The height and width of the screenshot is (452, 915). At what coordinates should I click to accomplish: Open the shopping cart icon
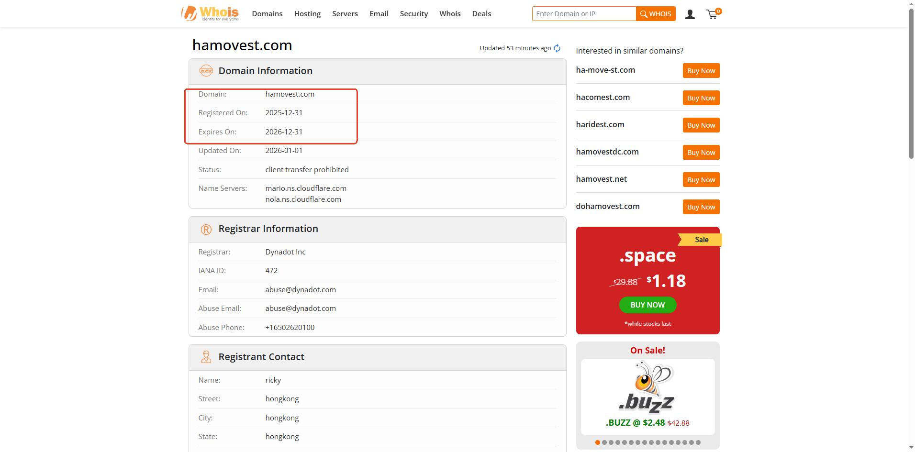[713, 14]
